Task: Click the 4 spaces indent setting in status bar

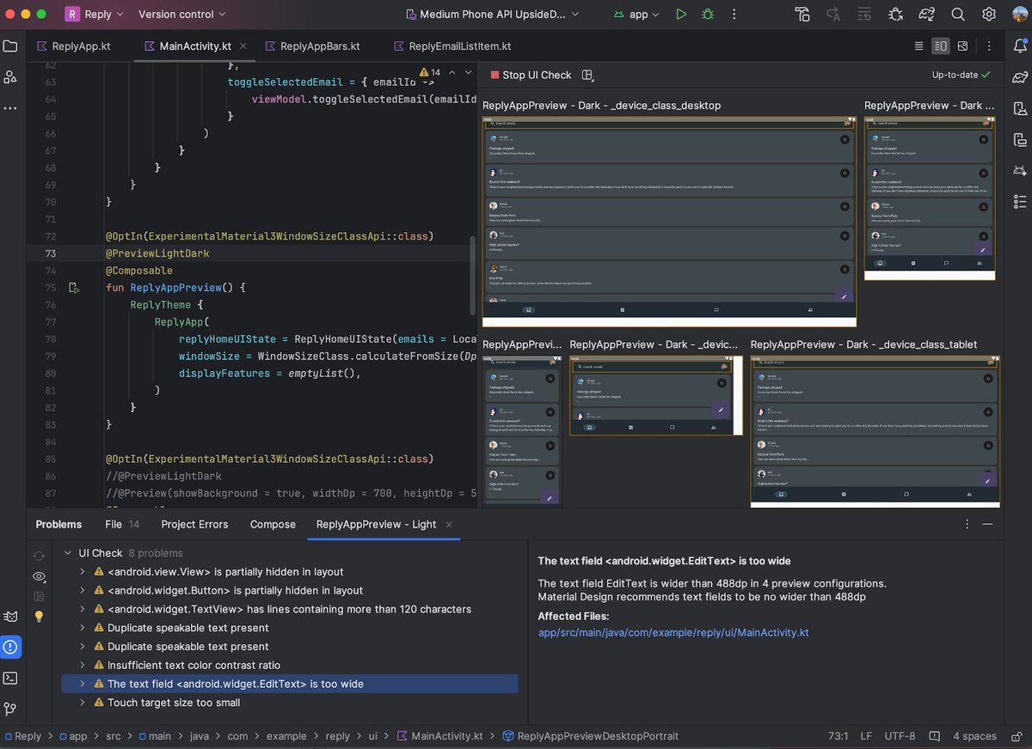Action: coord(974,736)
